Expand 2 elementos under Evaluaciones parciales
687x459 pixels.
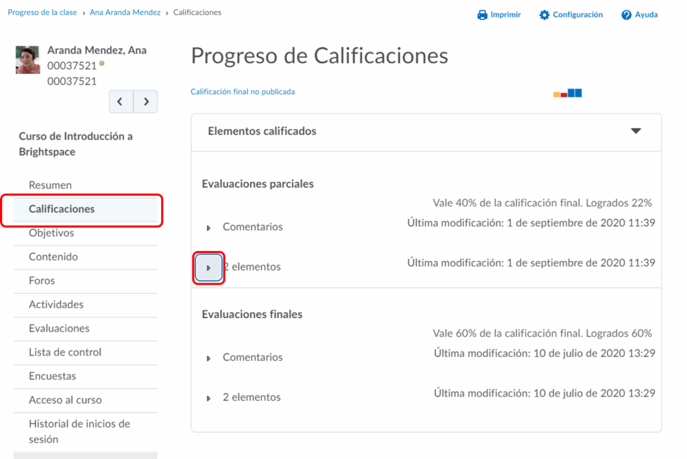209,267
